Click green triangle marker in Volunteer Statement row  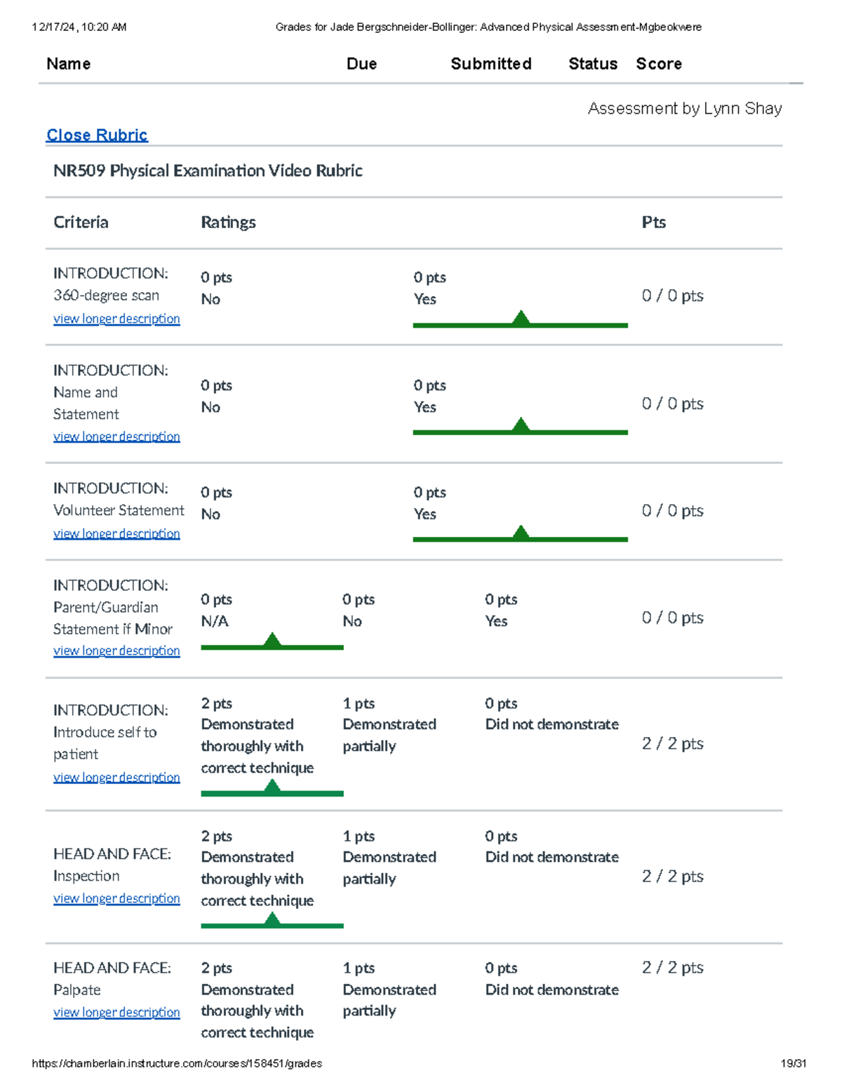(x=520, y=533)
